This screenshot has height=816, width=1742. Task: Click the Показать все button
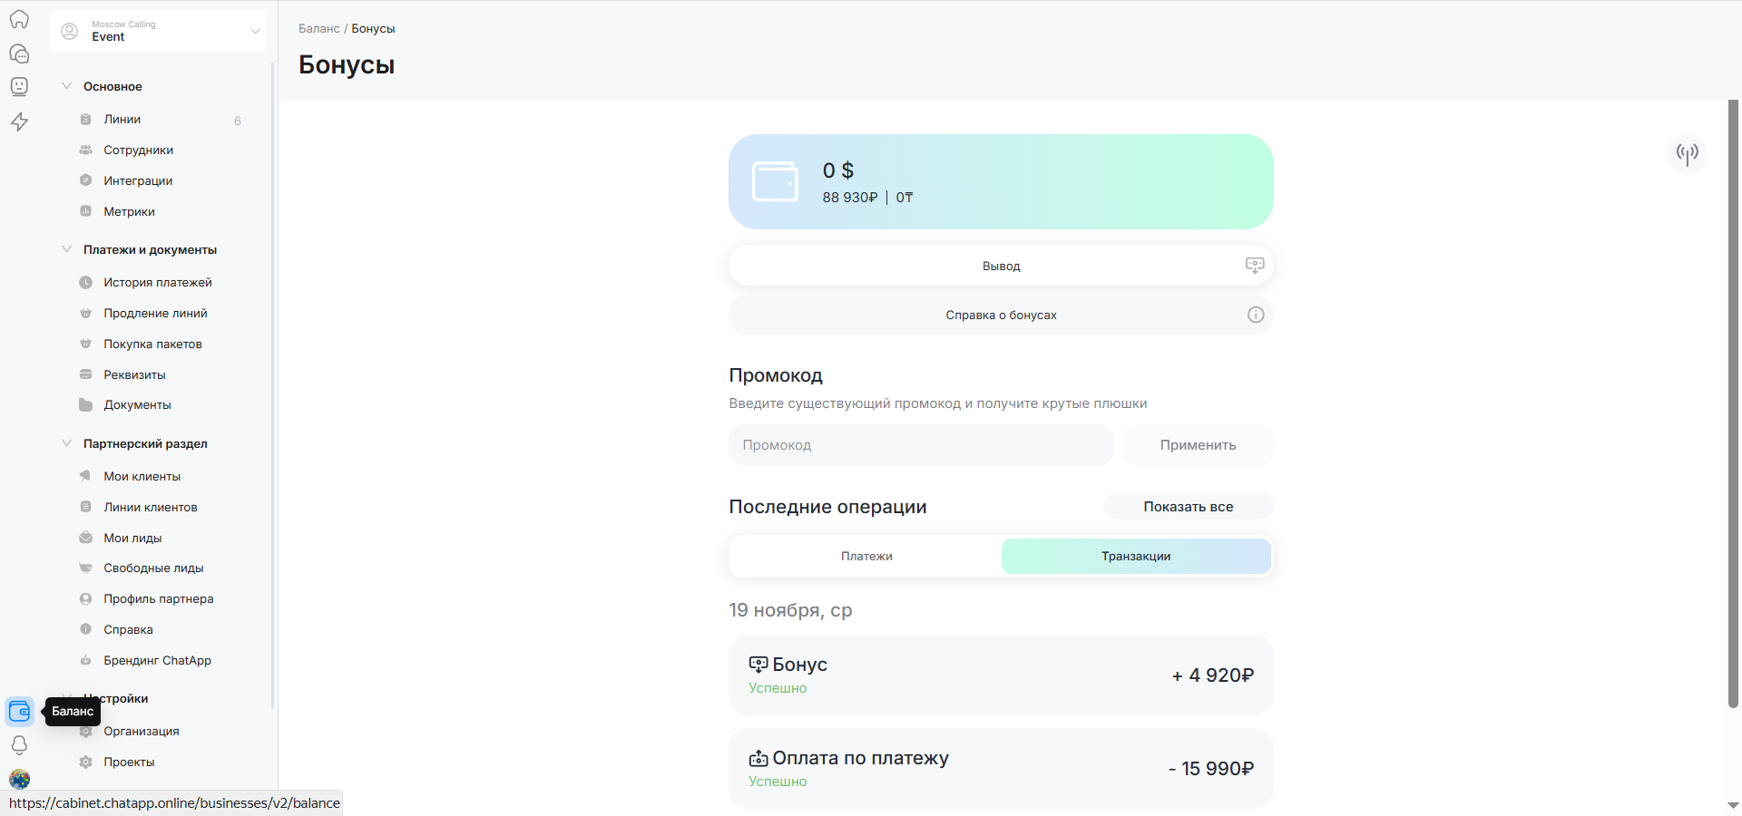pos(1188,507)
